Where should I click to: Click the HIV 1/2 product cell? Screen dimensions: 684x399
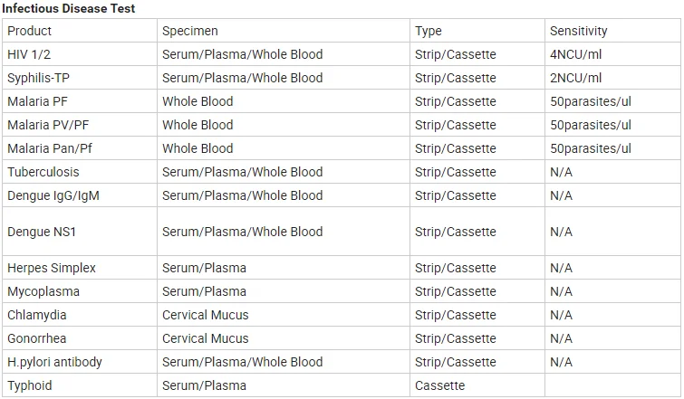pyautogui.click(x=29, y=54)
